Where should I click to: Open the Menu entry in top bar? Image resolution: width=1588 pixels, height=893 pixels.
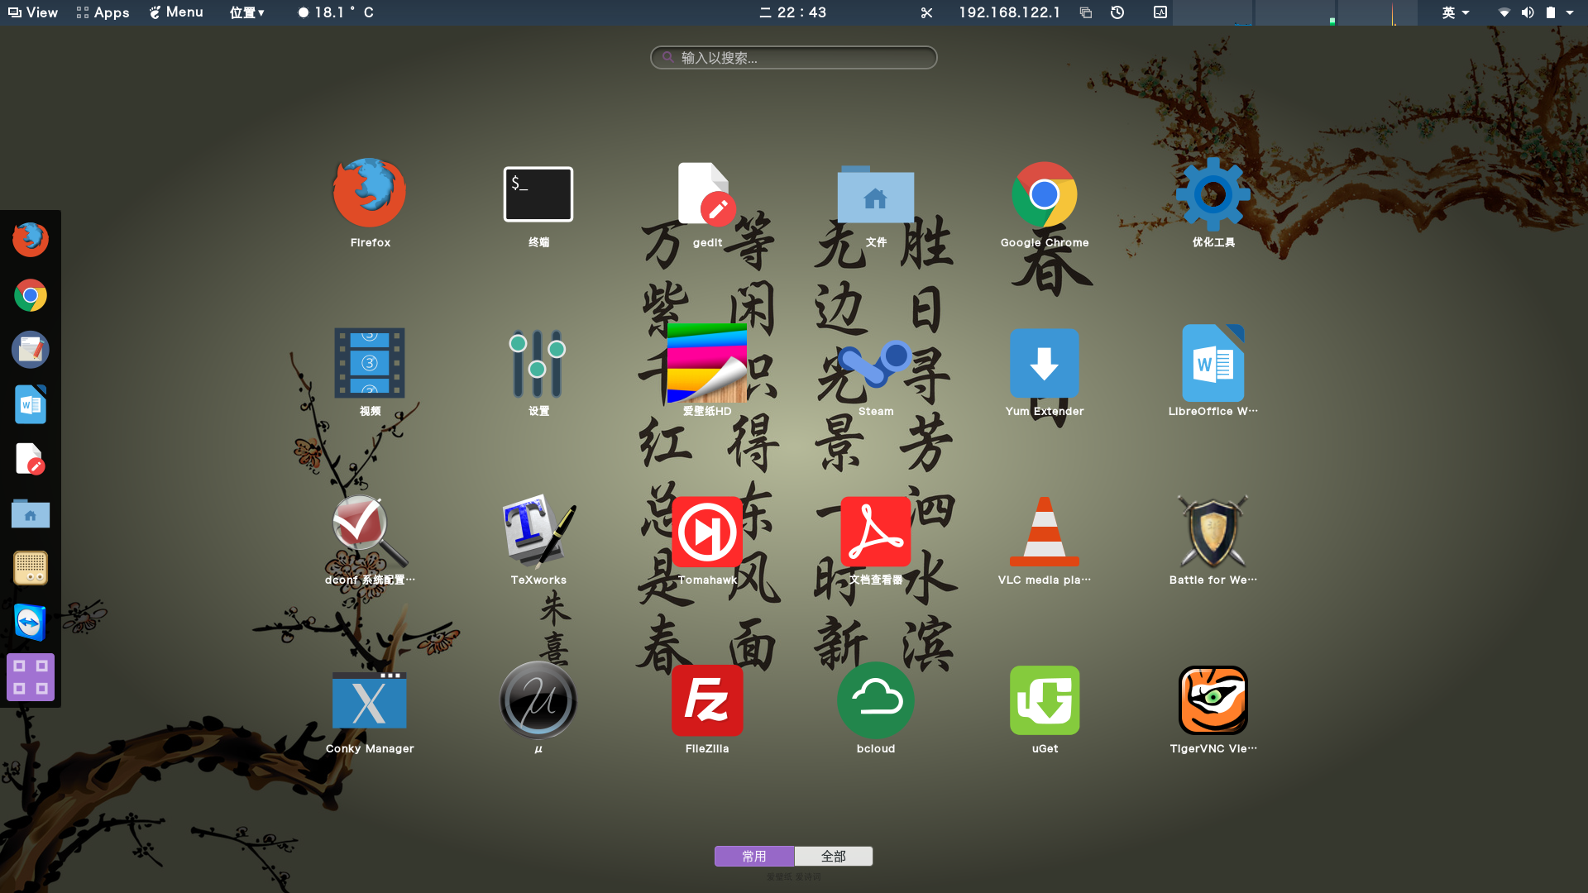point(176,12)
